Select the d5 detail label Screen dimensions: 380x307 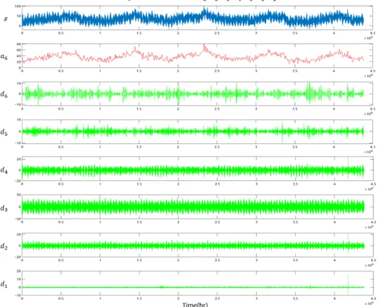[4, 132]
